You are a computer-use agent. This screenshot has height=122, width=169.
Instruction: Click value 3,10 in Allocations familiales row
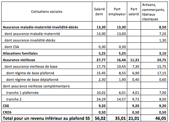163,53
